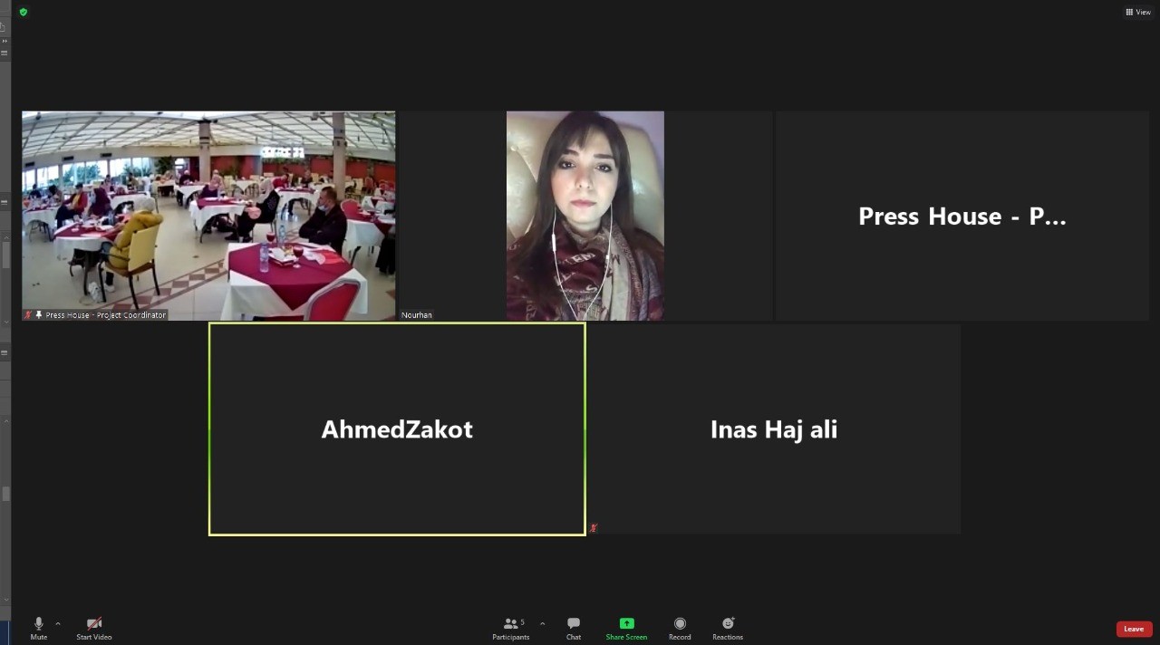Viewport: 1160px width, 645px height.
Task: Leave the meeting with red Leave button
Action: click(1134, 629)
